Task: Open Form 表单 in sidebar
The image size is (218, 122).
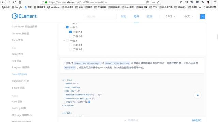Action: pos(17,40)
